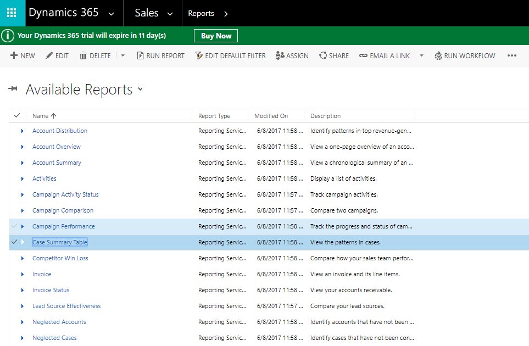
Task: Open the Neglected Accounts report link
Action: coord(59,322)
